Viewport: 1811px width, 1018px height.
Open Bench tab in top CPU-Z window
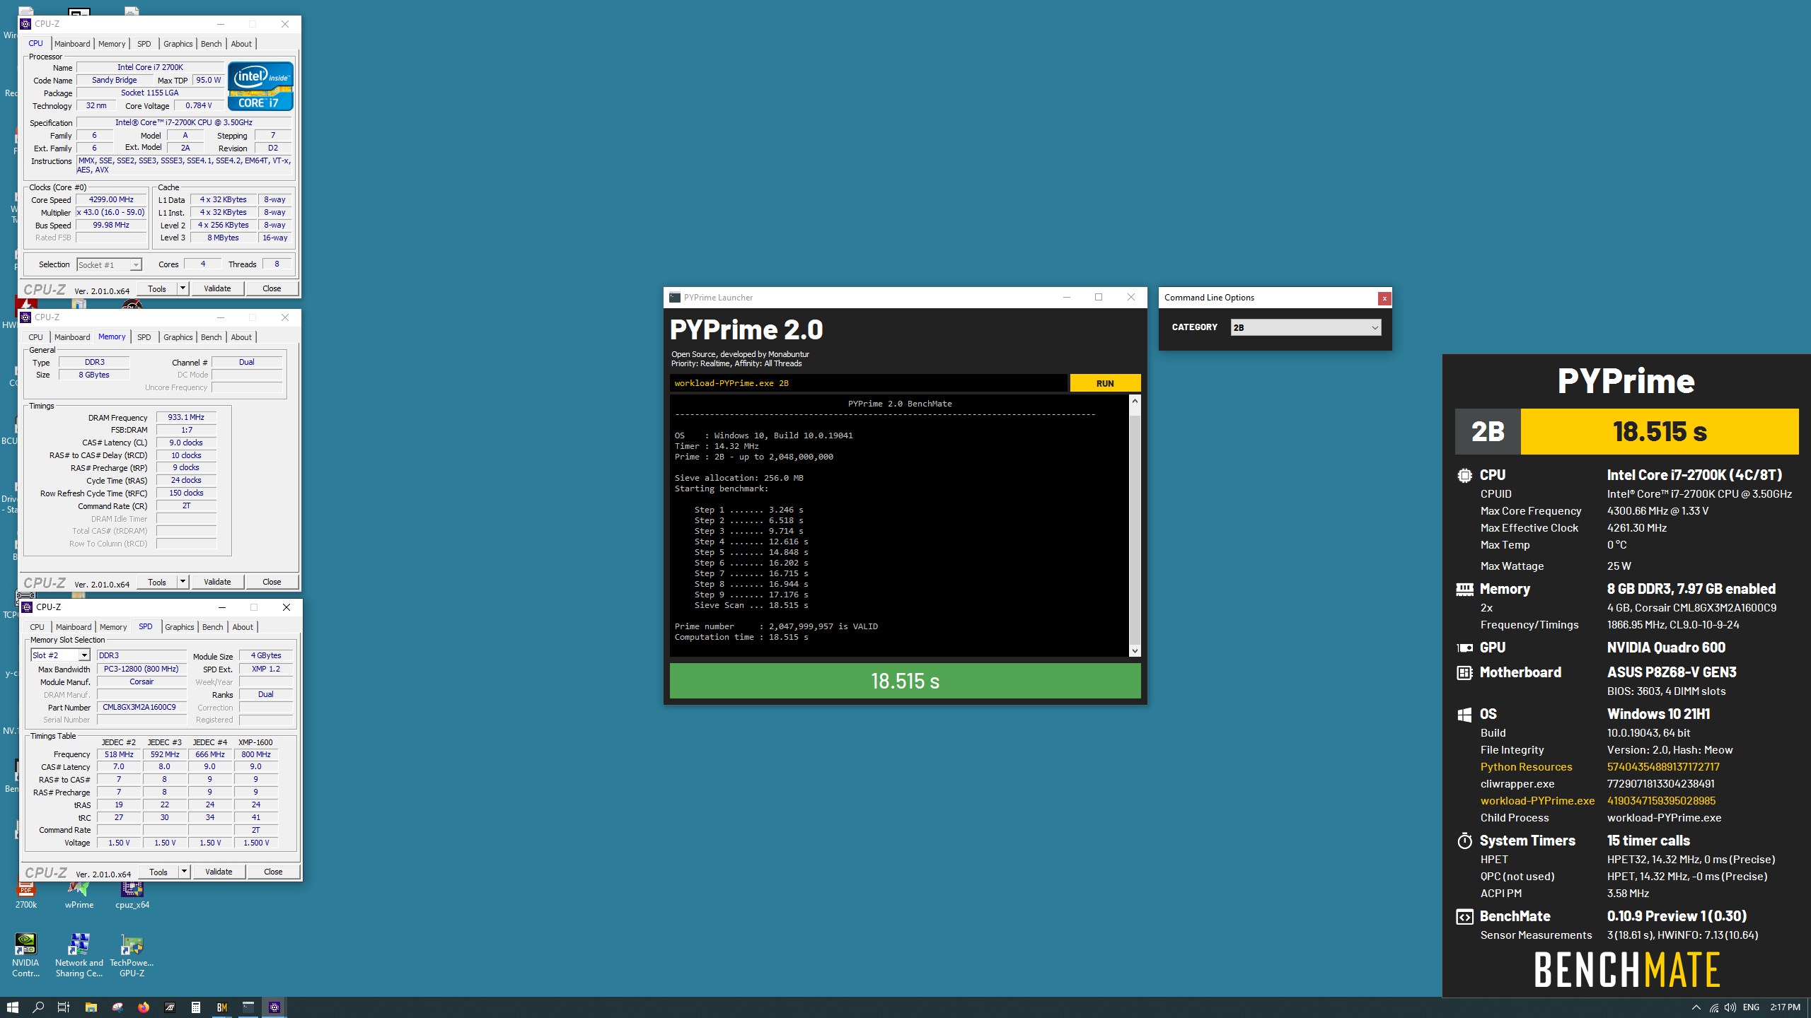(x=211, y=44)
